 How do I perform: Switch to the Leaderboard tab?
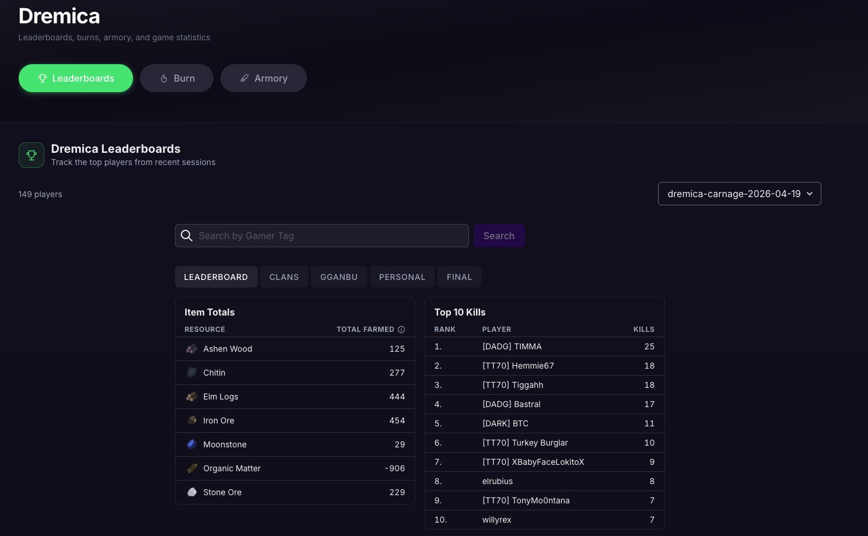click(x=216, y=277)
